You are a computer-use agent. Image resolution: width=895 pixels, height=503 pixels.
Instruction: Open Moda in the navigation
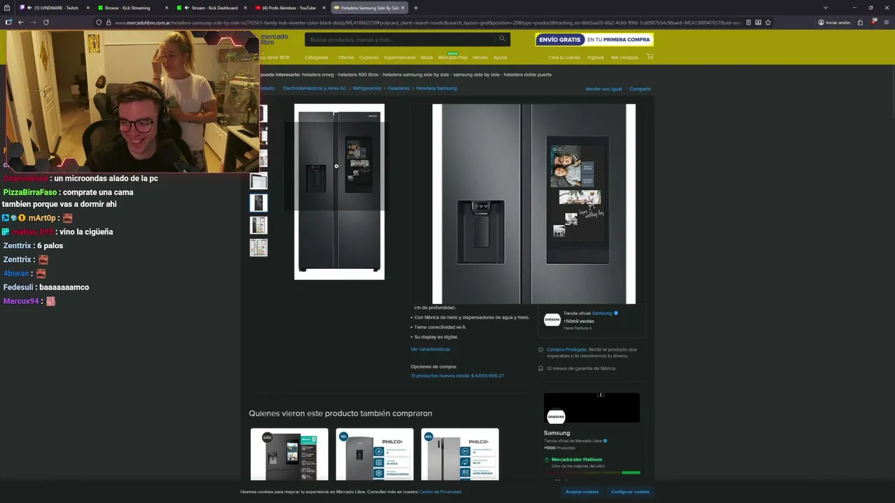[x=427, y=57]
